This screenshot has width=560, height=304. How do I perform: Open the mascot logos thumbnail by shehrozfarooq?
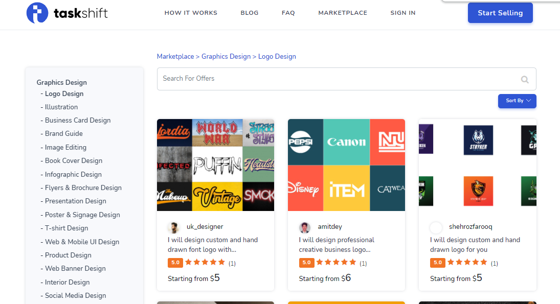point(478,165)
